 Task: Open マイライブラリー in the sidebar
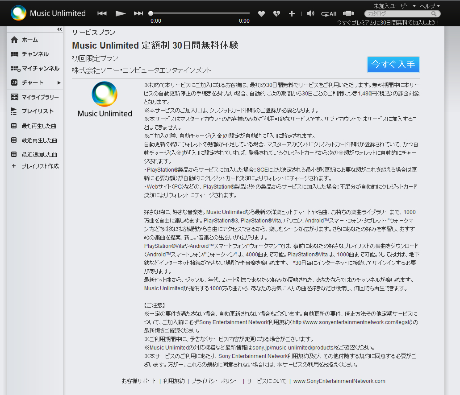[x=40, y=97]
